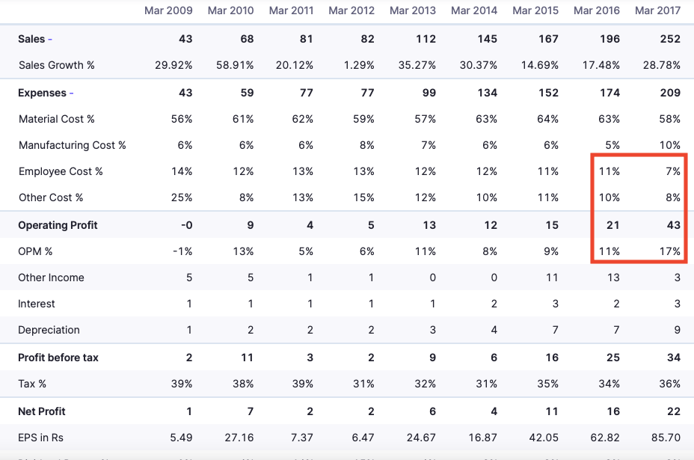The height and width of the screenshot is (460, 694).
Task: Click the Operating Profit row label
Action: click(x=58, y=225)
